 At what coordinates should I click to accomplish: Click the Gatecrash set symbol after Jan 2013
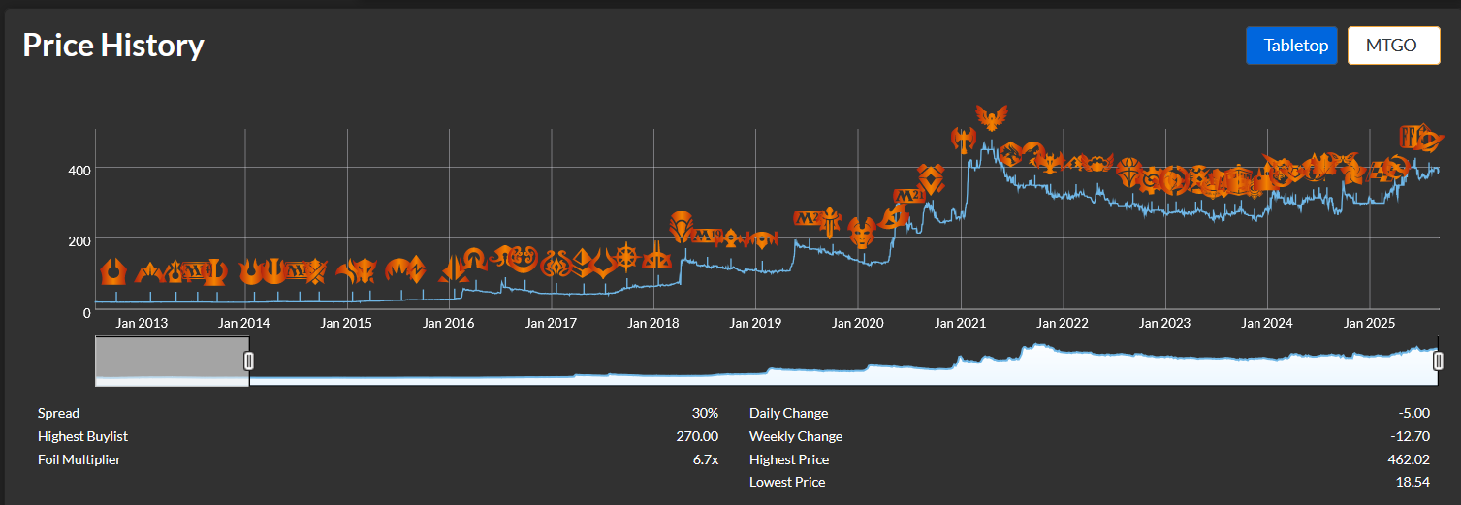pyautogui.click(x=150, y=273)
